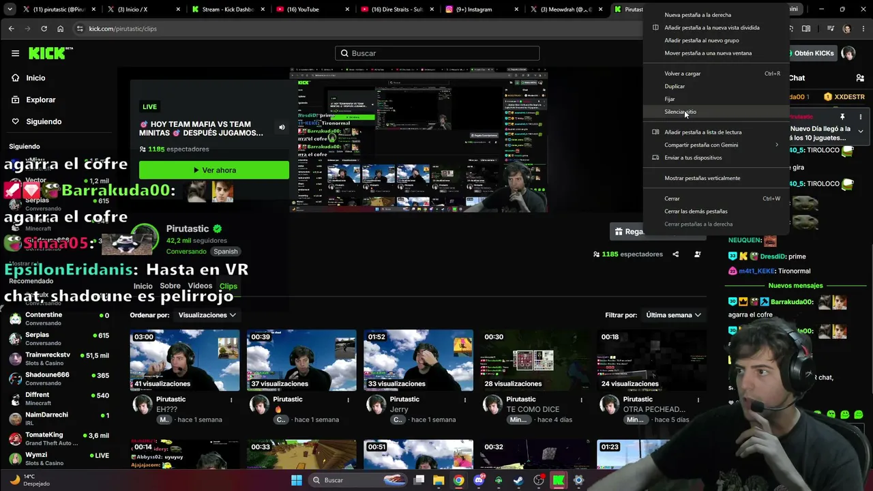The height and width of the screenshot is (491, 873).
Task: Open the Sobre channel tab
Action: pos(170,286)
